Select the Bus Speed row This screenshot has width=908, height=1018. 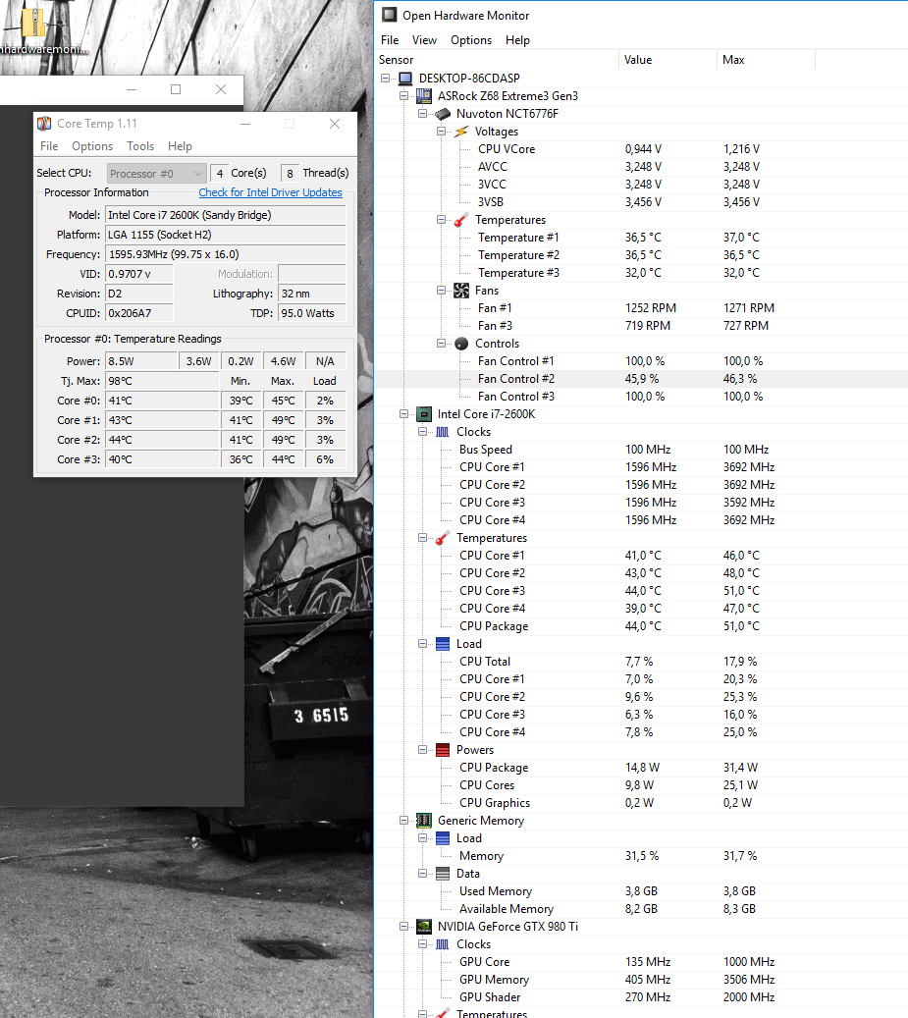(641, 450)
